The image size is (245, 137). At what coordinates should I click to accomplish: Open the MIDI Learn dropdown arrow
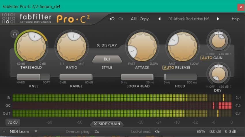click(36, 131)
